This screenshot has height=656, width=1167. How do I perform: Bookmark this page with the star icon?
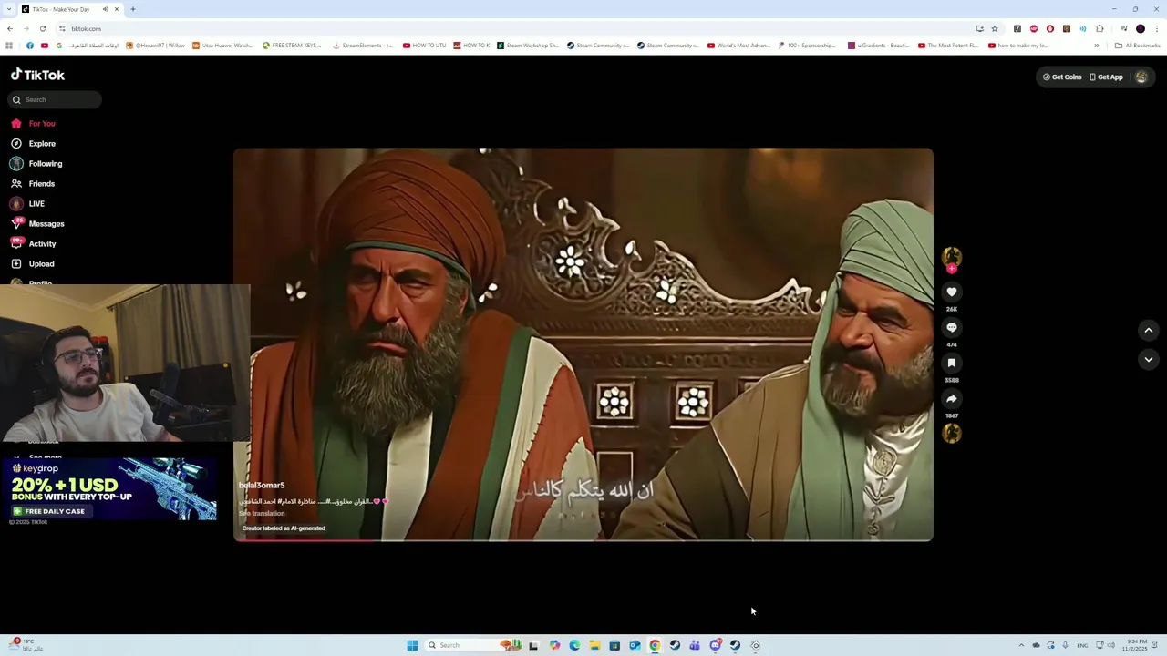pos(995,28)
